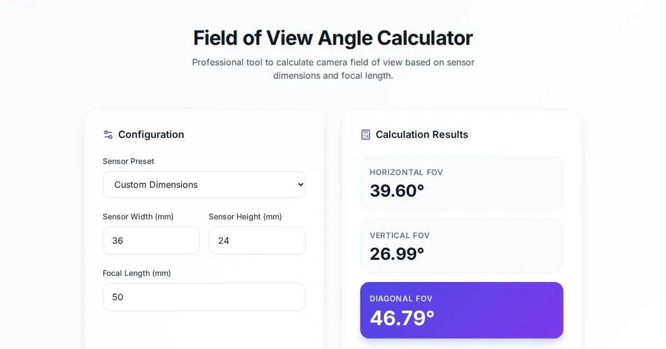Click the Calculation Results heading text
The height and width of the screenshot is (349, 666).
click(422, 135)
